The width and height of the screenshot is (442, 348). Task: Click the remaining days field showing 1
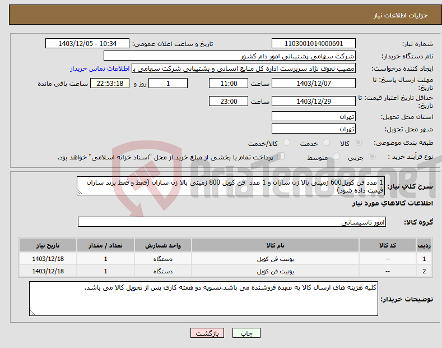[168, 83]
